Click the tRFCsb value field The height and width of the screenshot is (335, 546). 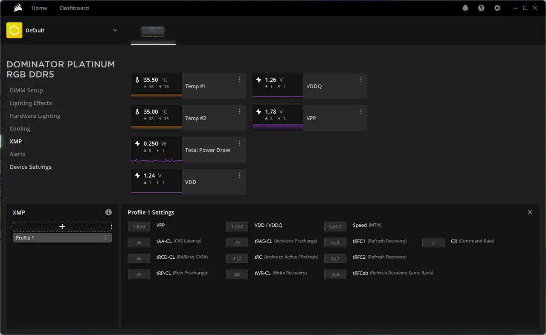click(335, 274)
